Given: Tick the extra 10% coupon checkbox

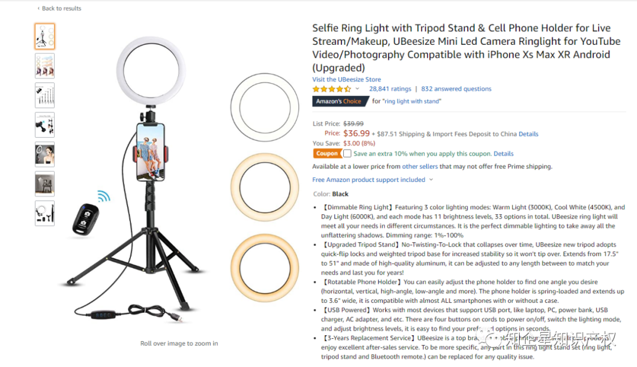Looking at the screenshot, I should 347,154.
